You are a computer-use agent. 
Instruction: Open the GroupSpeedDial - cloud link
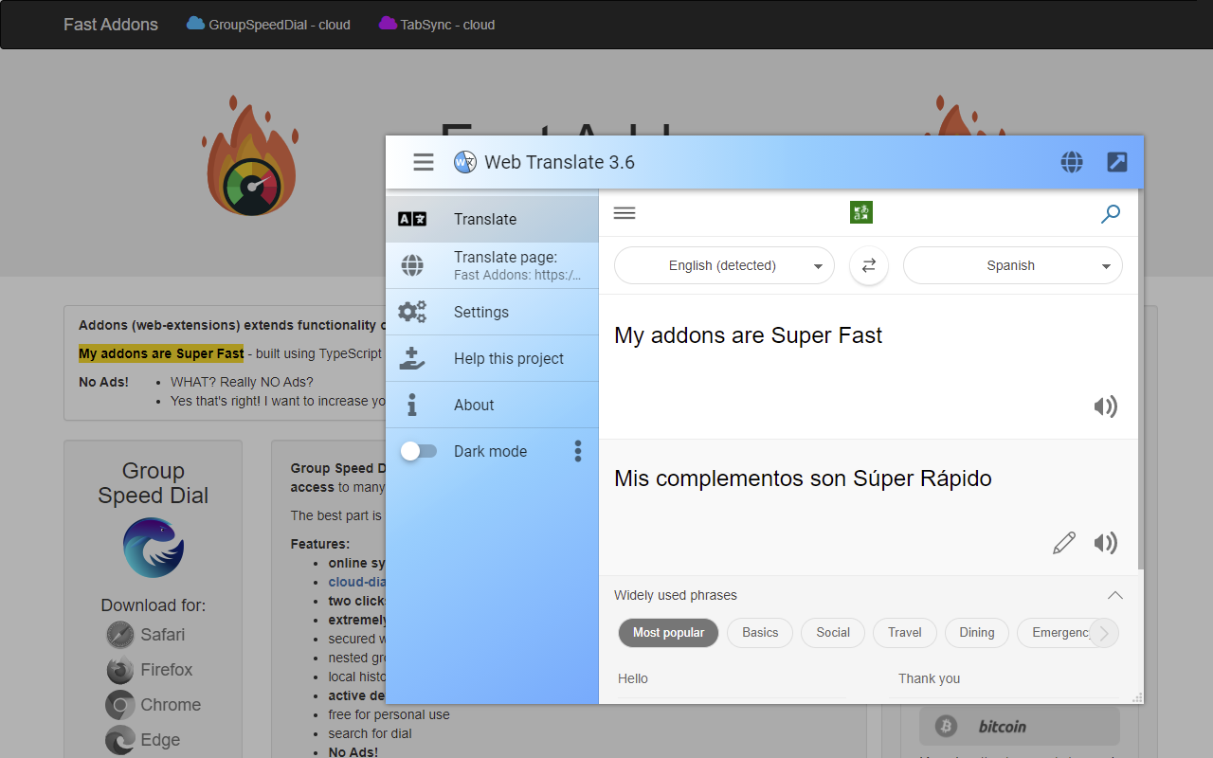click(x=268, y=25)
